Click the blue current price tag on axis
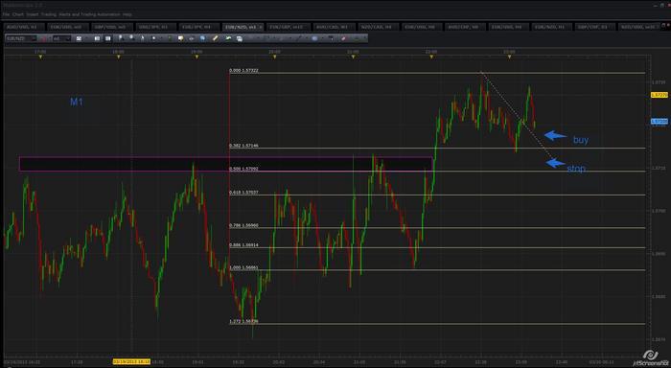The width and height of the screenshot is (671, 368). [659, 122]
